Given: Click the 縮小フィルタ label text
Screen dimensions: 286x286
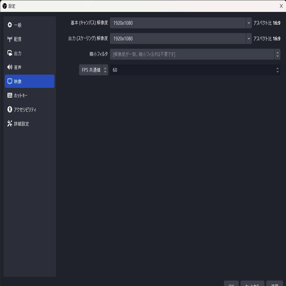Looking at the screenshot, I should pyautogui.click(x=99, y=54).
